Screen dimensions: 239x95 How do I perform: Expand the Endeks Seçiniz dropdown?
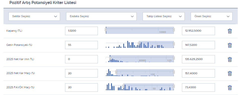(x=101, y=16)
